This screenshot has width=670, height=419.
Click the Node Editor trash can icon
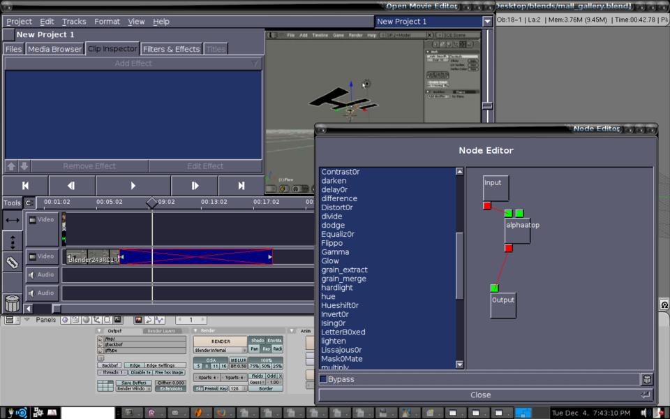(x=647, y=379)
